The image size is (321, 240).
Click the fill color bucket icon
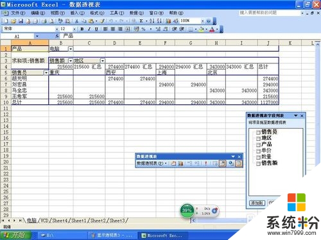(x=201, y=29)
